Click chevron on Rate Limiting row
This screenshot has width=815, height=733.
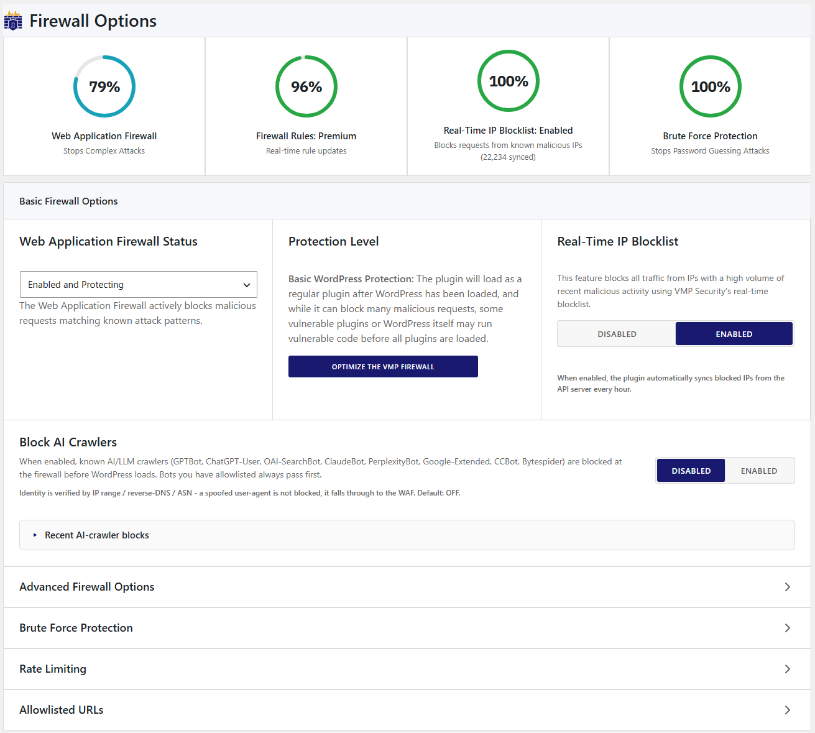point(788,669)
